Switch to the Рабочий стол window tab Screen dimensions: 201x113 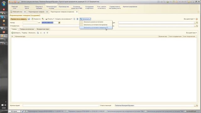pos(16,12)
